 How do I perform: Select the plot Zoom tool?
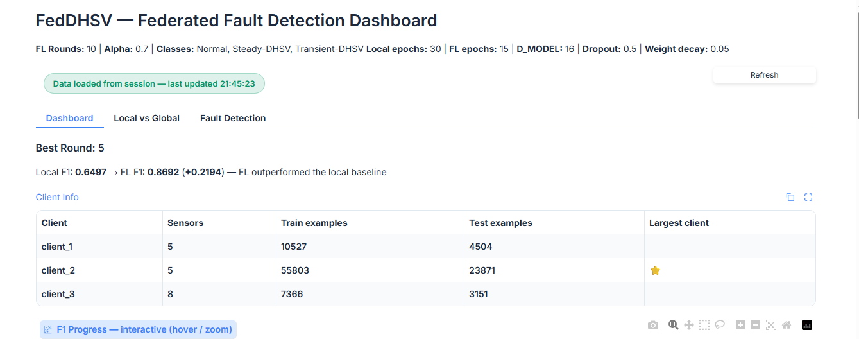click(x=673, y=325)
